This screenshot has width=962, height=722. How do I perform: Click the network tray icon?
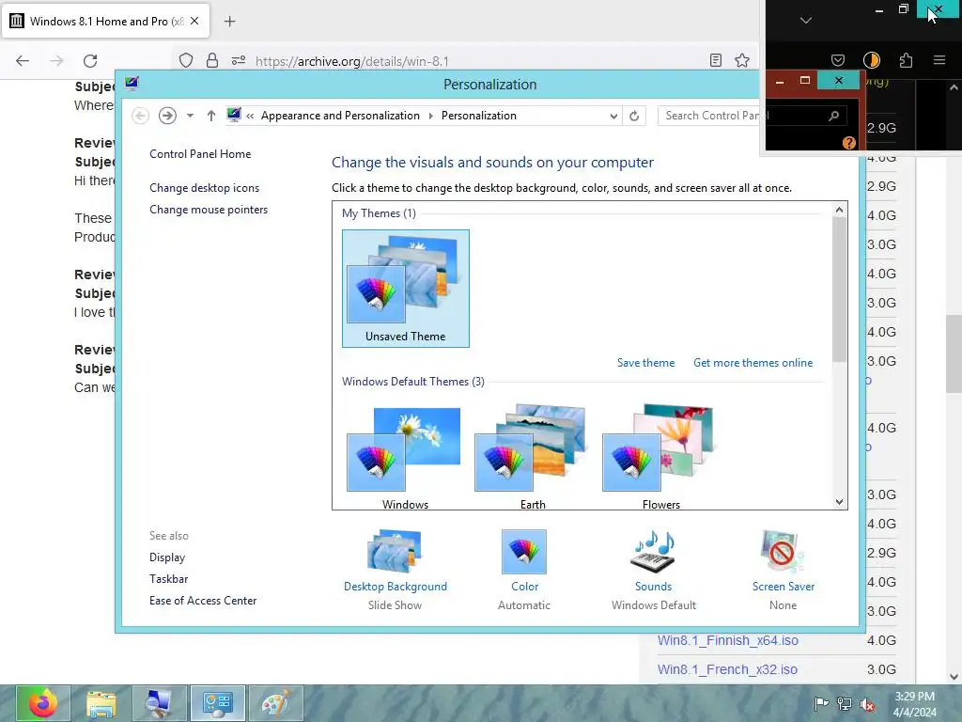845,703
